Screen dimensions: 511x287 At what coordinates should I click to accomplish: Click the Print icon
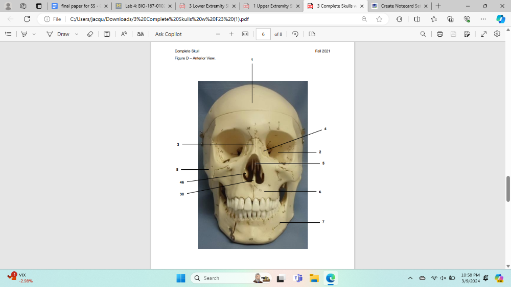[439, 34]
